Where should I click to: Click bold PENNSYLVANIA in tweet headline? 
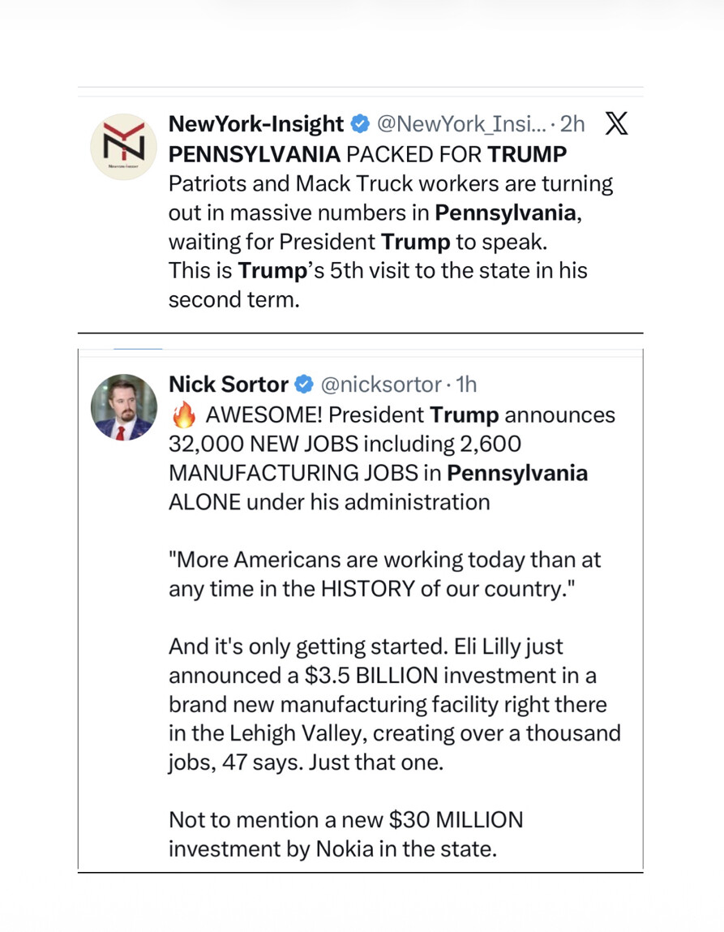pos(255,154)
